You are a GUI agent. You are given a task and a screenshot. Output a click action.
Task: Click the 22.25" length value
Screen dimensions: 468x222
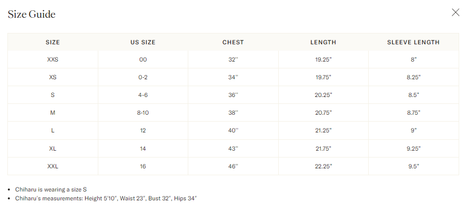point(323,166)
